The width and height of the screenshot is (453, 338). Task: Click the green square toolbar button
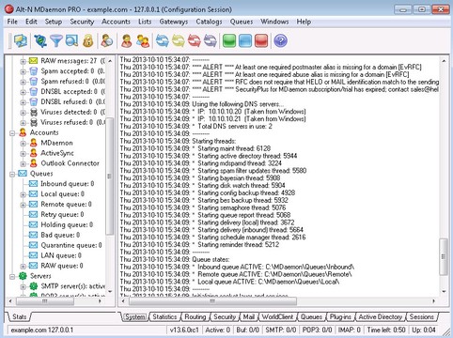tap(229, 41)
